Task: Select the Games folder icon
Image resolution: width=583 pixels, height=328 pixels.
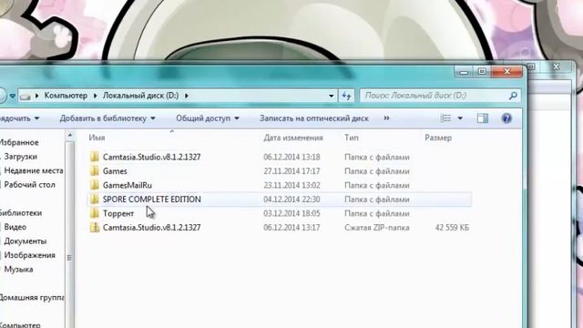Action: (95, 171)
